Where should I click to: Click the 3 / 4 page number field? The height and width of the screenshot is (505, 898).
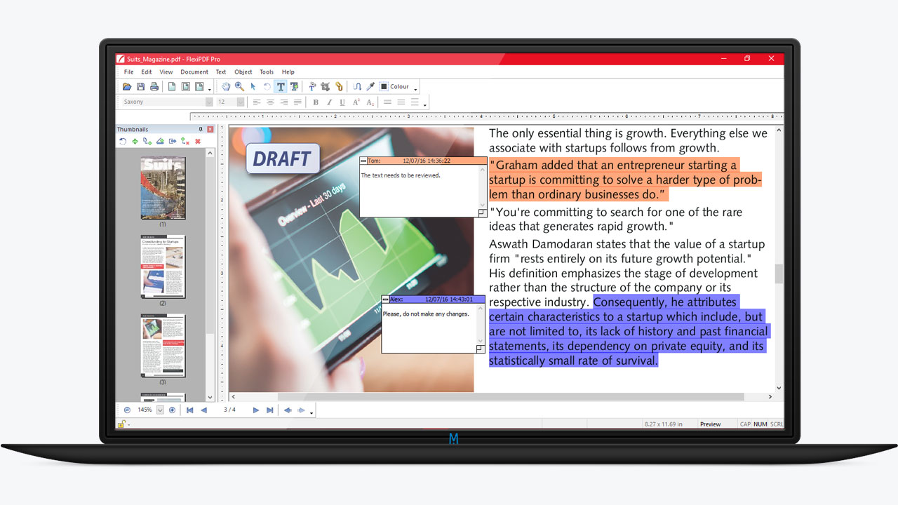point(229,410)
